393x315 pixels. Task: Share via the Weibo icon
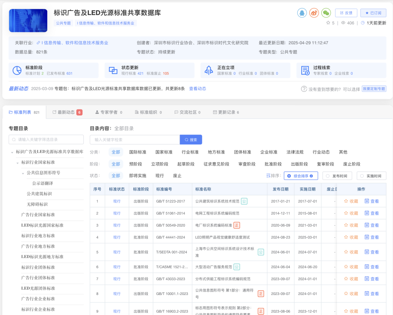pos(313,12)
